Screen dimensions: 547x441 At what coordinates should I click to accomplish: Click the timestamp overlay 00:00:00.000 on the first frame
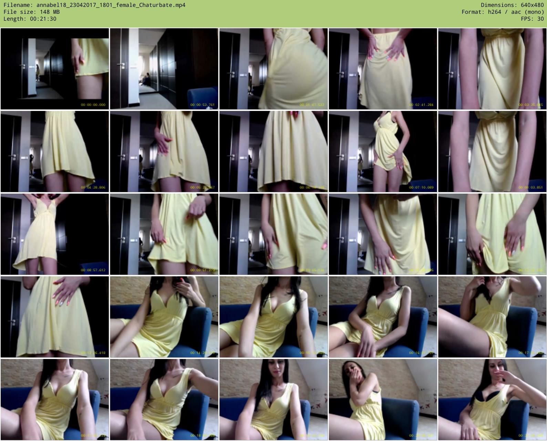coord(93,105)
